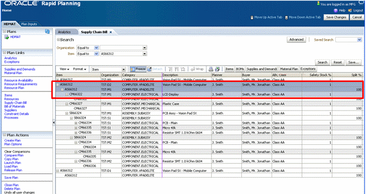Switch to the Analytics tab

pos(64,32)
